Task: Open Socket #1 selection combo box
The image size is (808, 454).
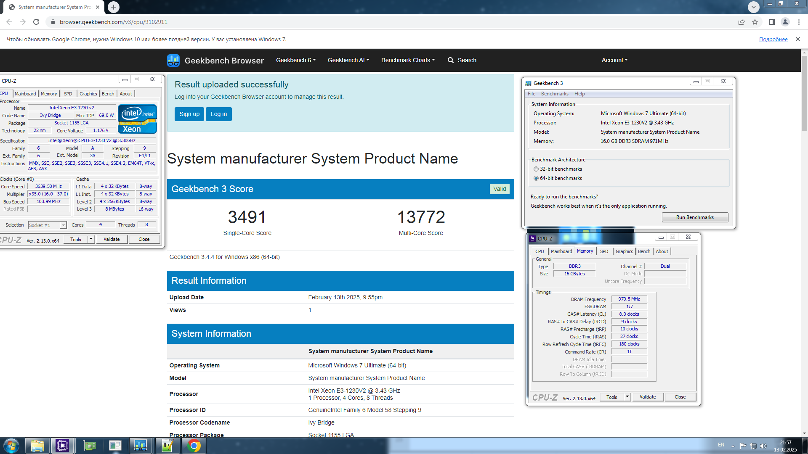Action: tap(47, 225)
